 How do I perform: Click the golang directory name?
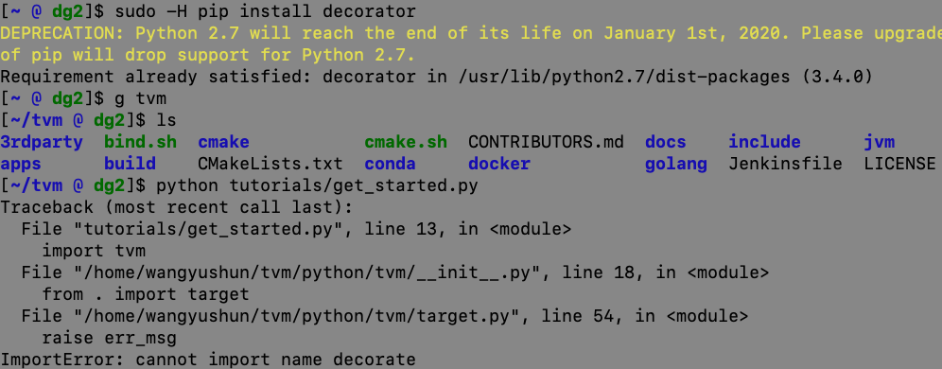point(676,164)
